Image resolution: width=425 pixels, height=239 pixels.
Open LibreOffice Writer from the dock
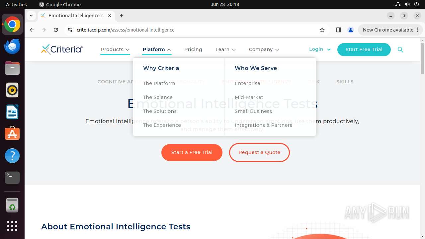tap(12, 112)
